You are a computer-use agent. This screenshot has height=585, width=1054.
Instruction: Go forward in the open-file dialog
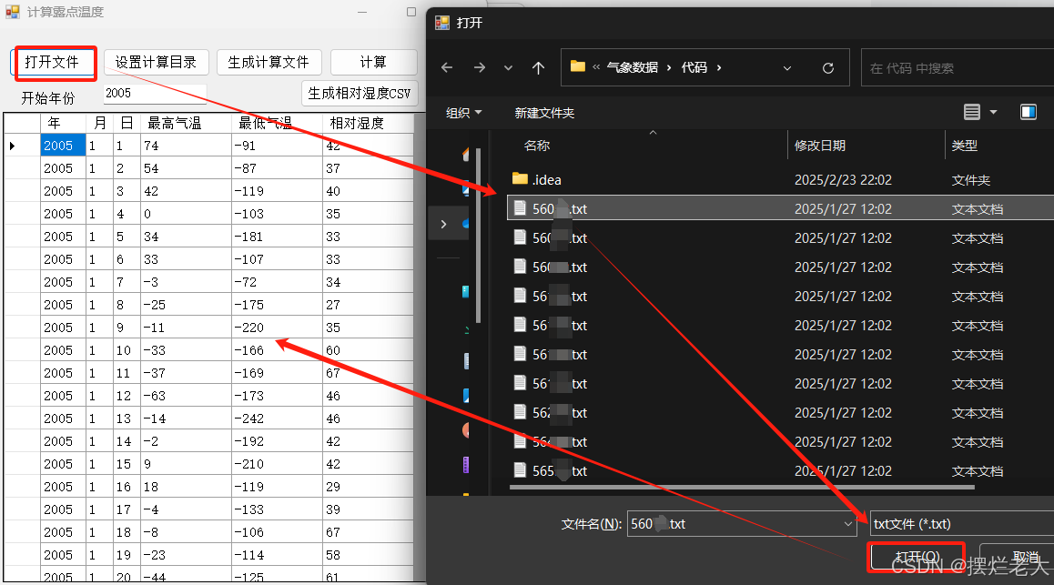click(479, 68)
